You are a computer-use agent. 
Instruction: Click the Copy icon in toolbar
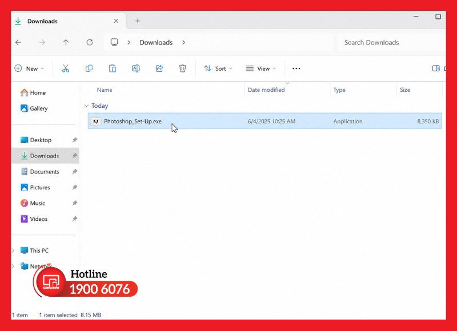pos(89,68)
